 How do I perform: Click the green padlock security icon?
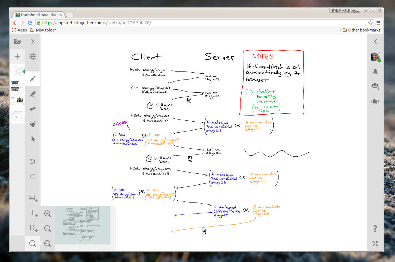[x=39, y=23]
